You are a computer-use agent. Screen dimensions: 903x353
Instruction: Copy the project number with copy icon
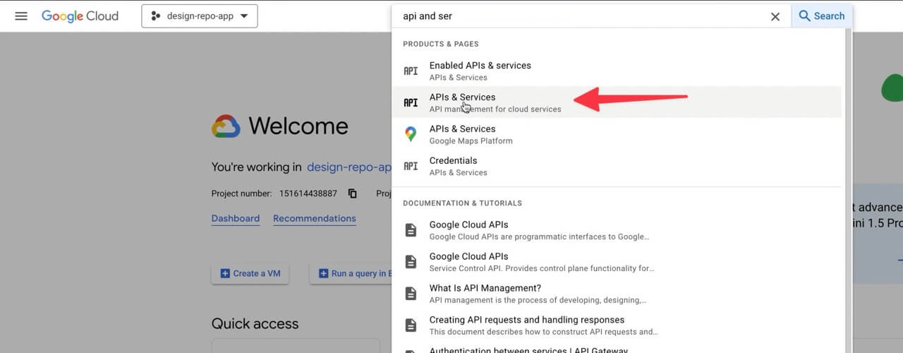pyautogui.click(x=353, y=193)
